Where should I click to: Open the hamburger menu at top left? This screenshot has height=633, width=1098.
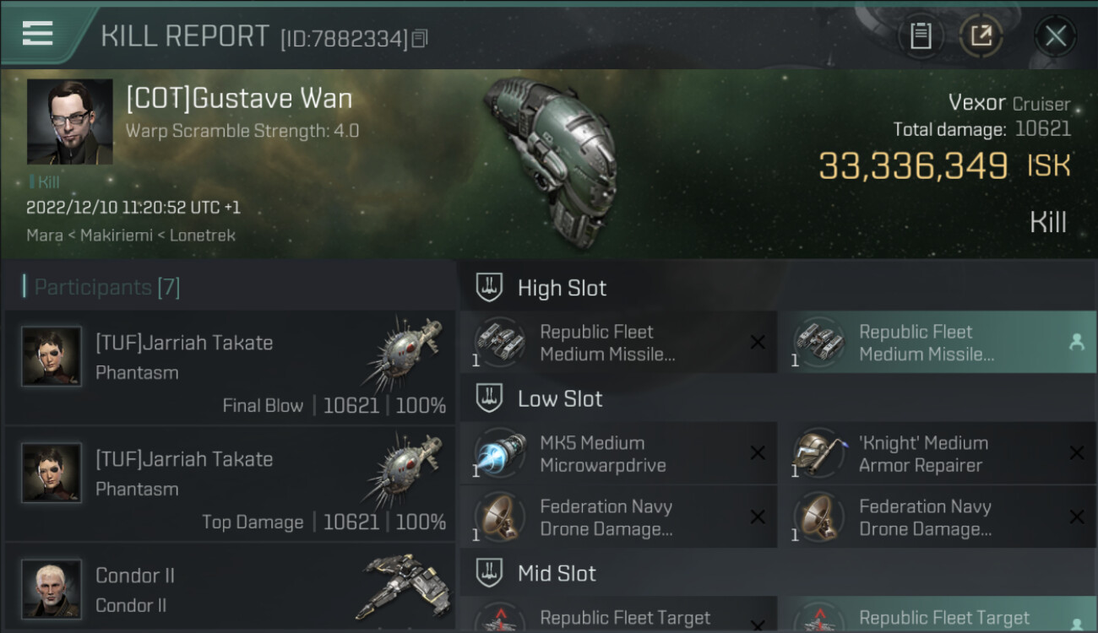pyautogui.click(x=37, y=34)
